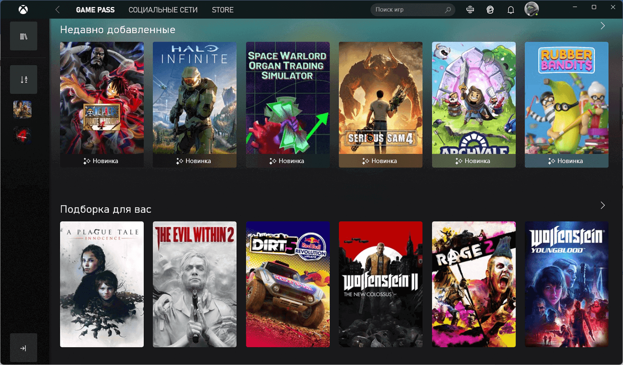The image size is (623, 365).
Task: Open the RAGE 2 game cover
Action: [474, 284]
